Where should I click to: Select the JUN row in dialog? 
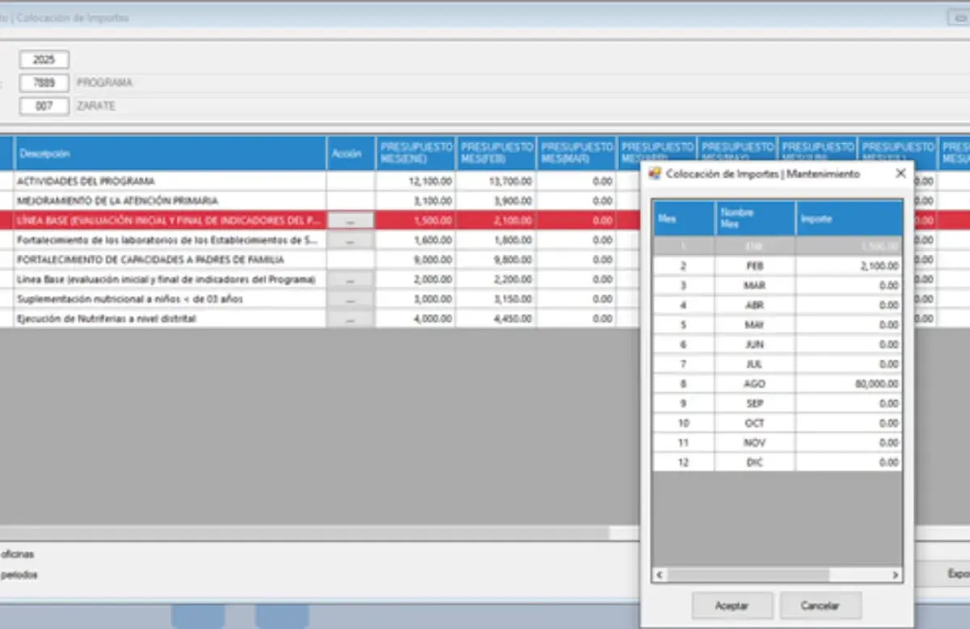778,344
